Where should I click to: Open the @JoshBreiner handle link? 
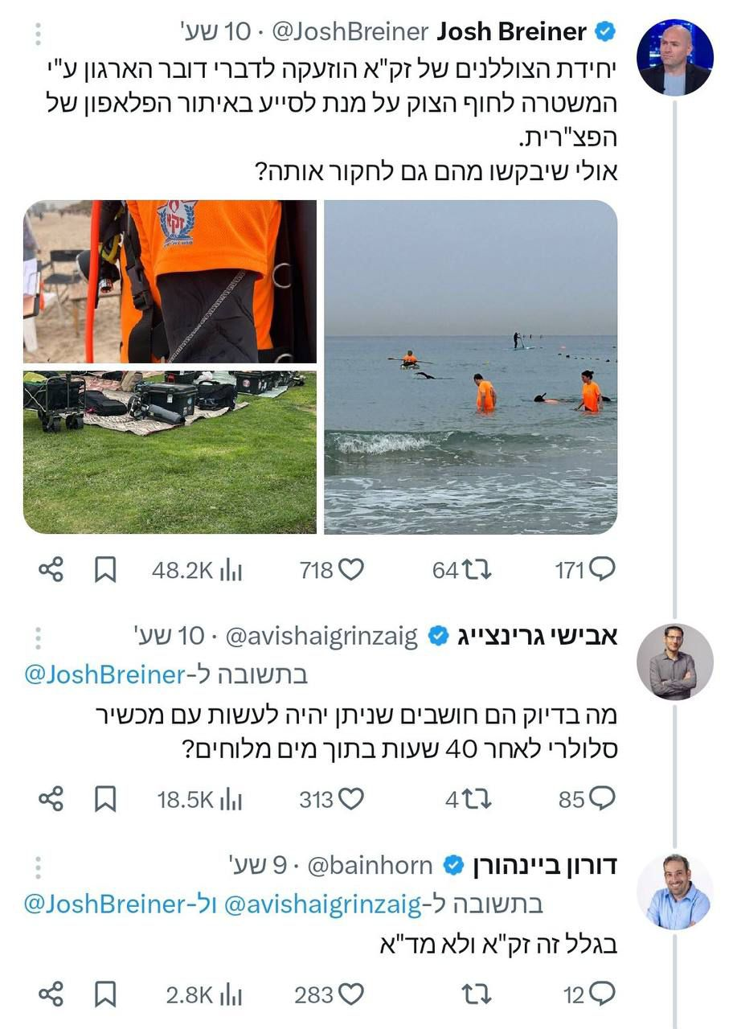tap(350, 32)
